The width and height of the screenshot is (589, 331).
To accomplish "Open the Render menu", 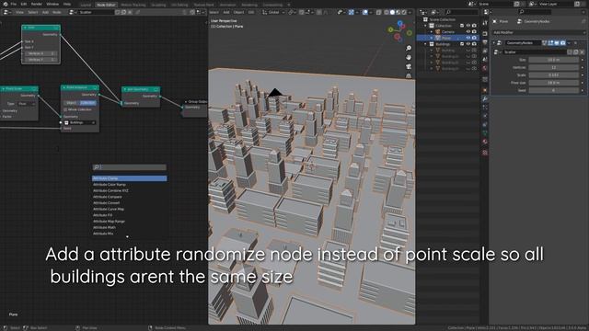I will (x=37, y=4).
